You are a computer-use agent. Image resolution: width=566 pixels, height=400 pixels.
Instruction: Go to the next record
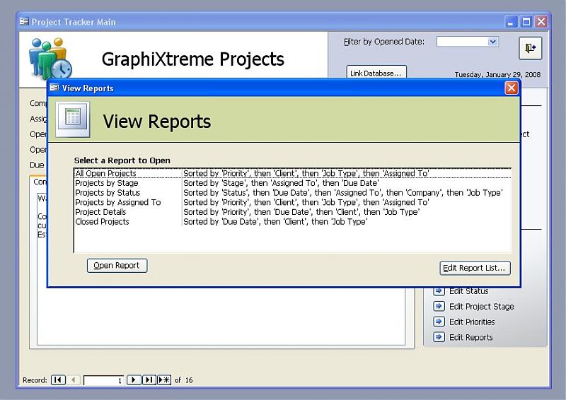click(x=134, y=380)
